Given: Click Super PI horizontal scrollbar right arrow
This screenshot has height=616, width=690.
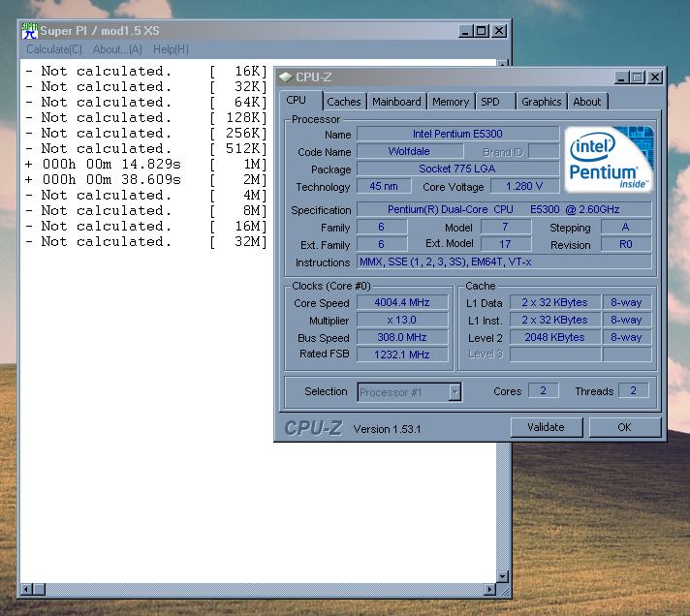Looking at the screenshot, I should click(x=489, y=589).
